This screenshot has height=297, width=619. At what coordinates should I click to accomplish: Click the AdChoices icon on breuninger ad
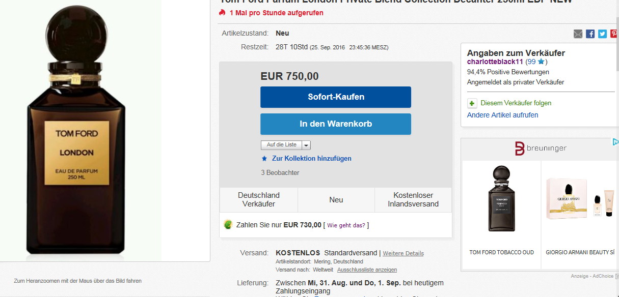click(615, 142)
